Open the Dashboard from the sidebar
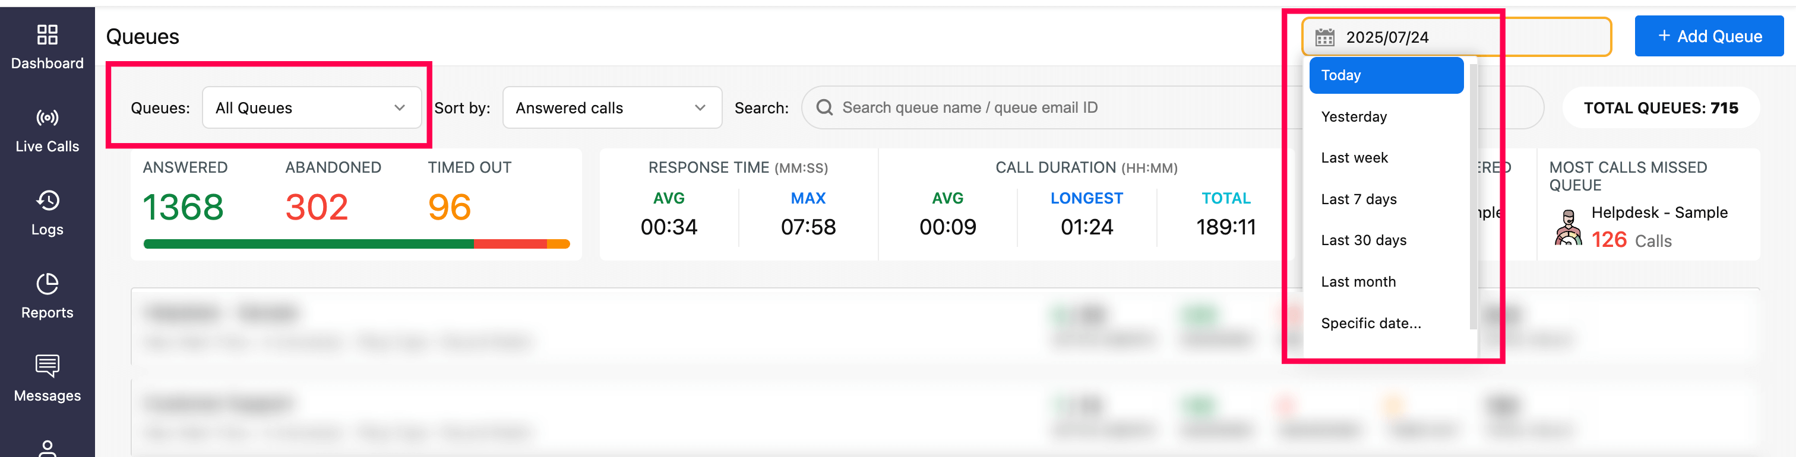The width and height of the screenshot is (1796, 457). [47, 47]
